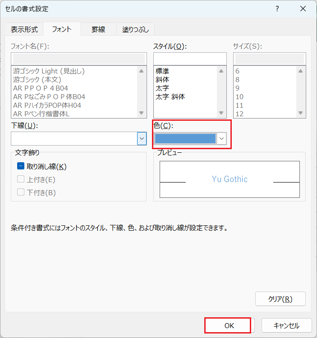Click the Yu Gothic preview text
This screenshot has height=338, width=317.
pyautogui.click(x=230, y=179)
